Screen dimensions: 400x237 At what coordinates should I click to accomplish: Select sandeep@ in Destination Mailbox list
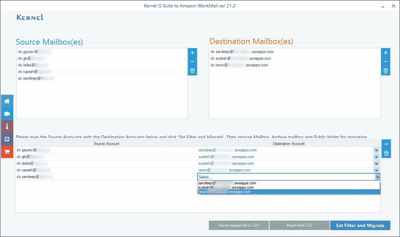(x=294, y=52)
